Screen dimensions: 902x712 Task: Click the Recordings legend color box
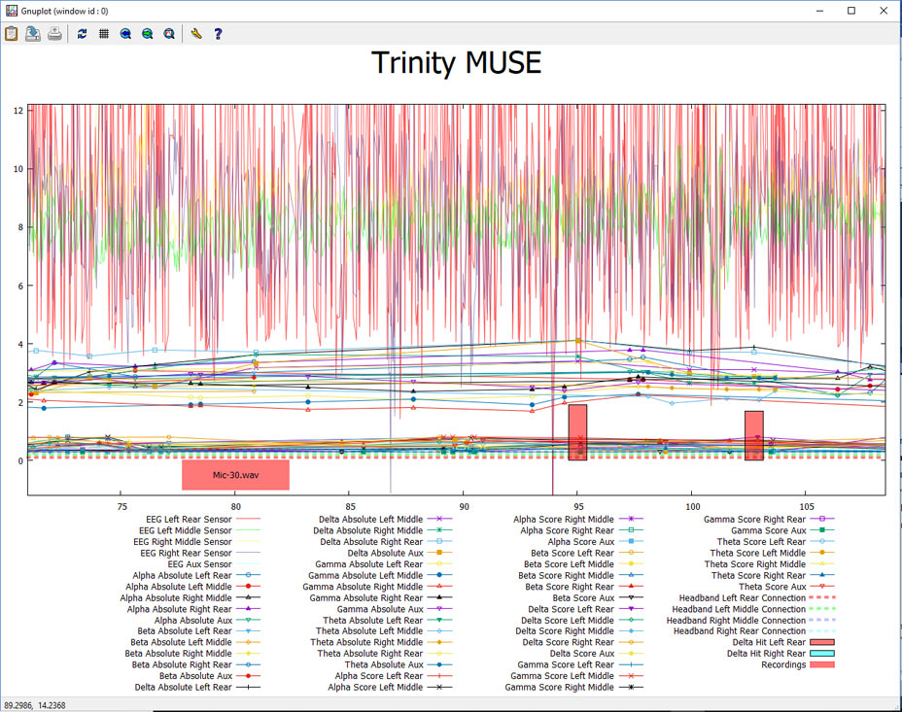[x=822, y=664]
